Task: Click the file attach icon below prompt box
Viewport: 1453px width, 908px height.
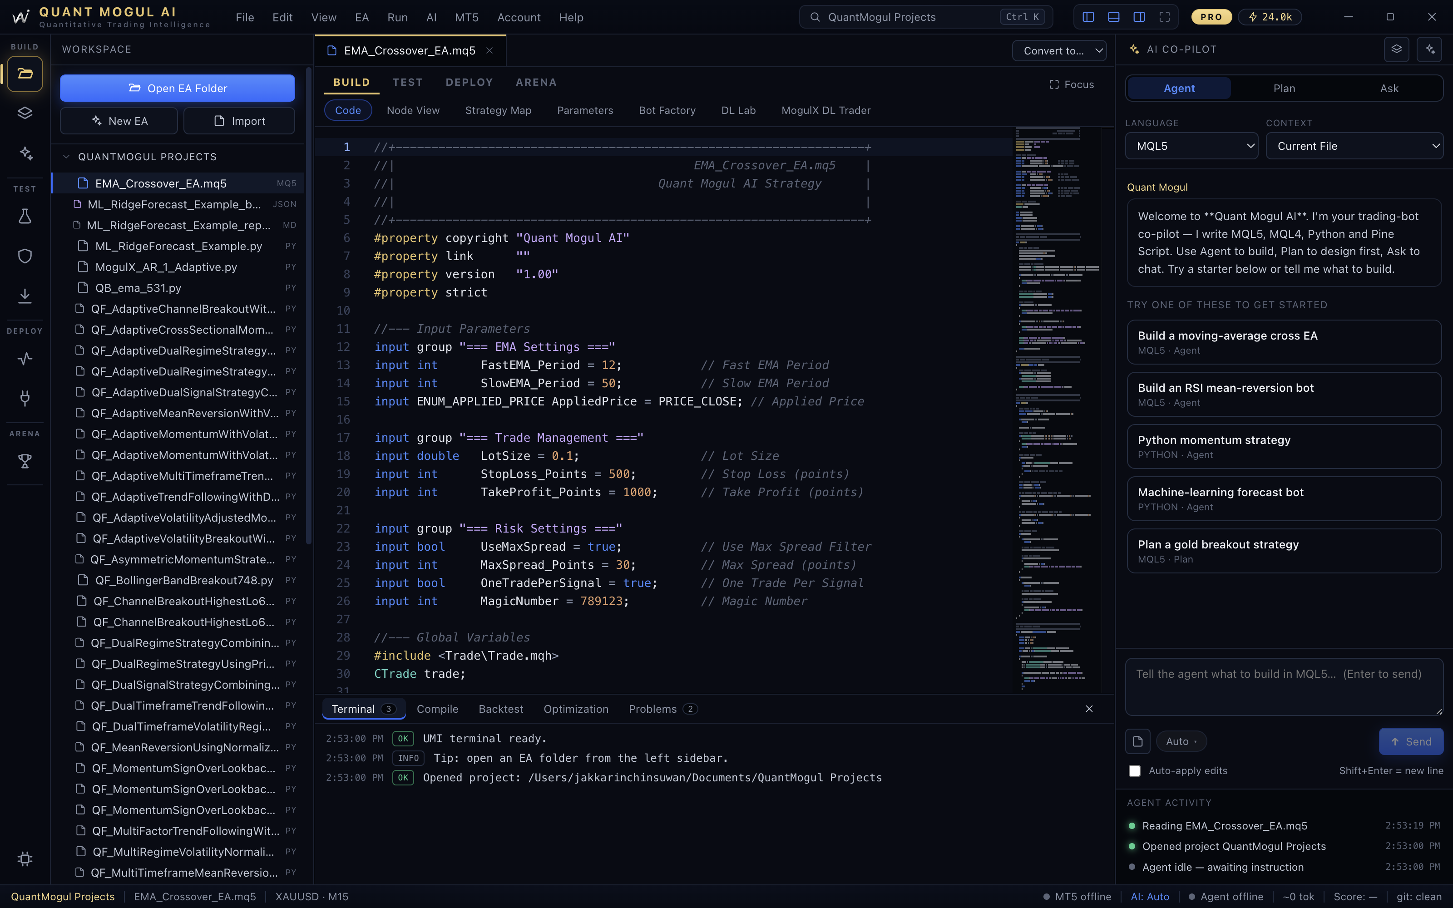Action: (x=1137, y=741)
